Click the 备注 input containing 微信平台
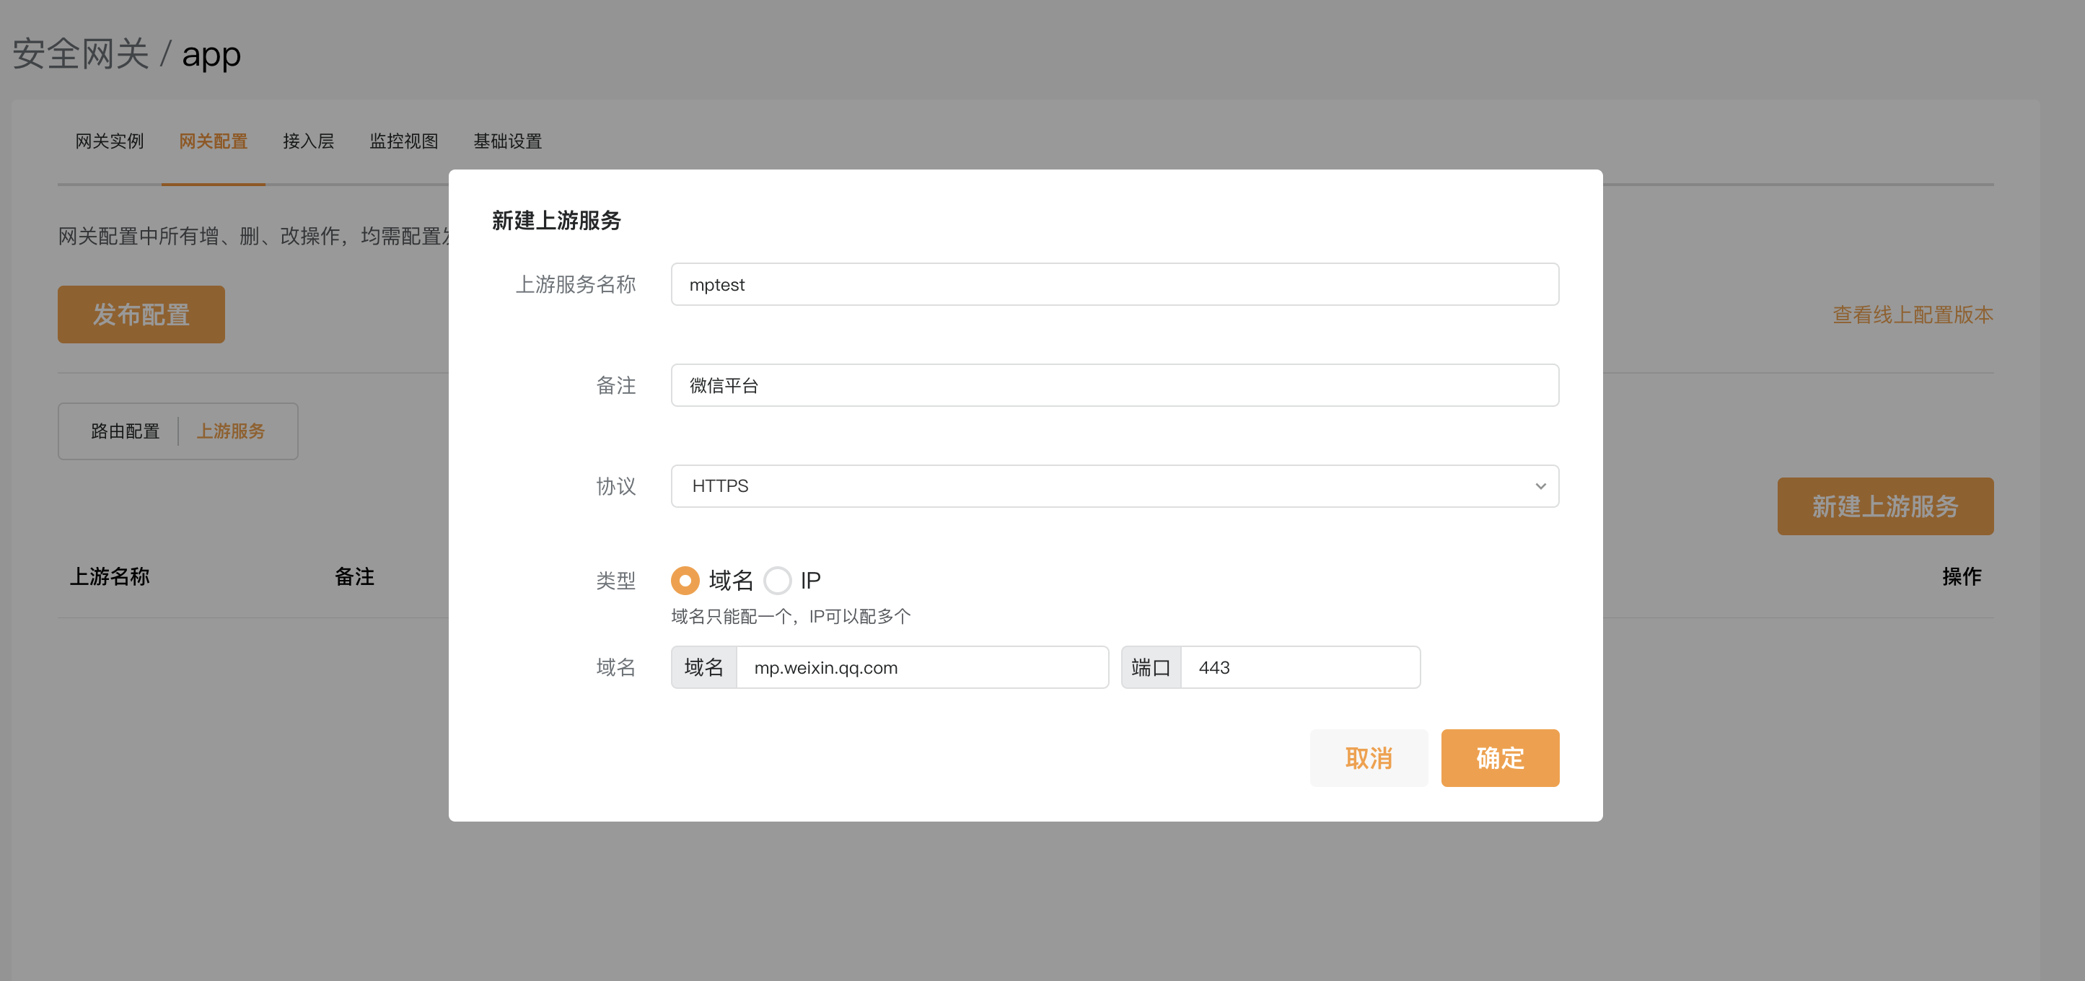The height and width of the screenshot is (981, 2085). 1114,385
